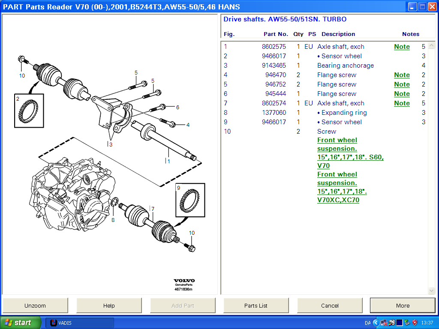Expand hidden tray icons arrow

(376, 323)
